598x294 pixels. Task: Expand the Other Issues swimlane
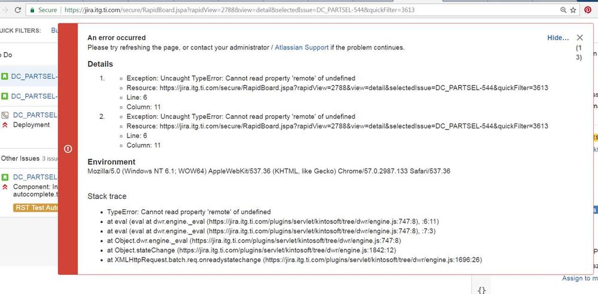point(20,158)
